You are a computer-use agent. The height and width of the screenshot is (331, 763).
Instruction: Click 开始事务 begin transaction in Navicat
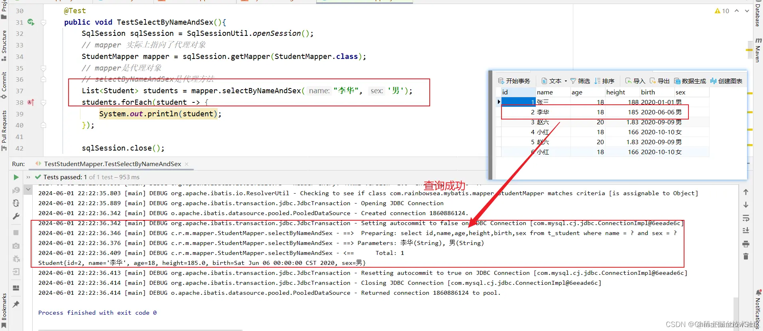[x=514, y=81]
